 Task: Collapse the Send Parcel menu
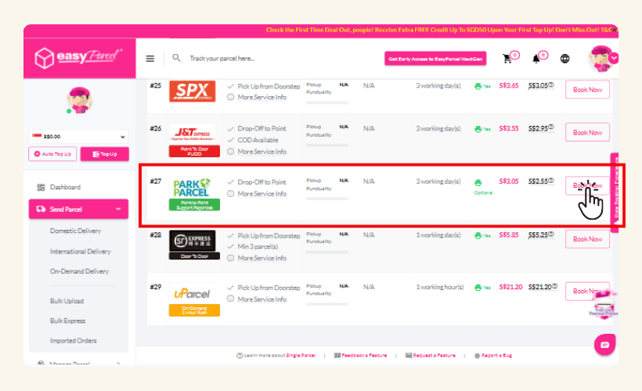point(118,210)
